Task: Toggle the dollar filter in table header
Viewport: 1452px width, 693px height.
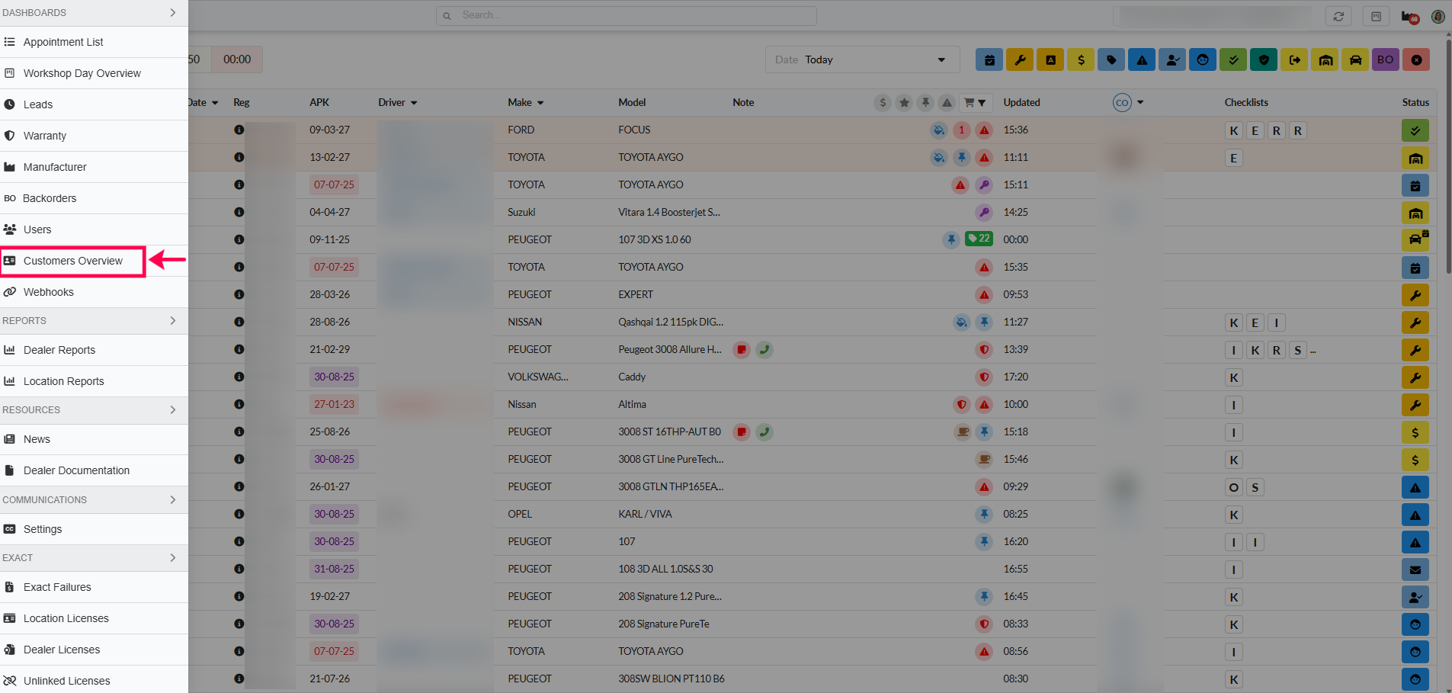Action: point(883,102)
